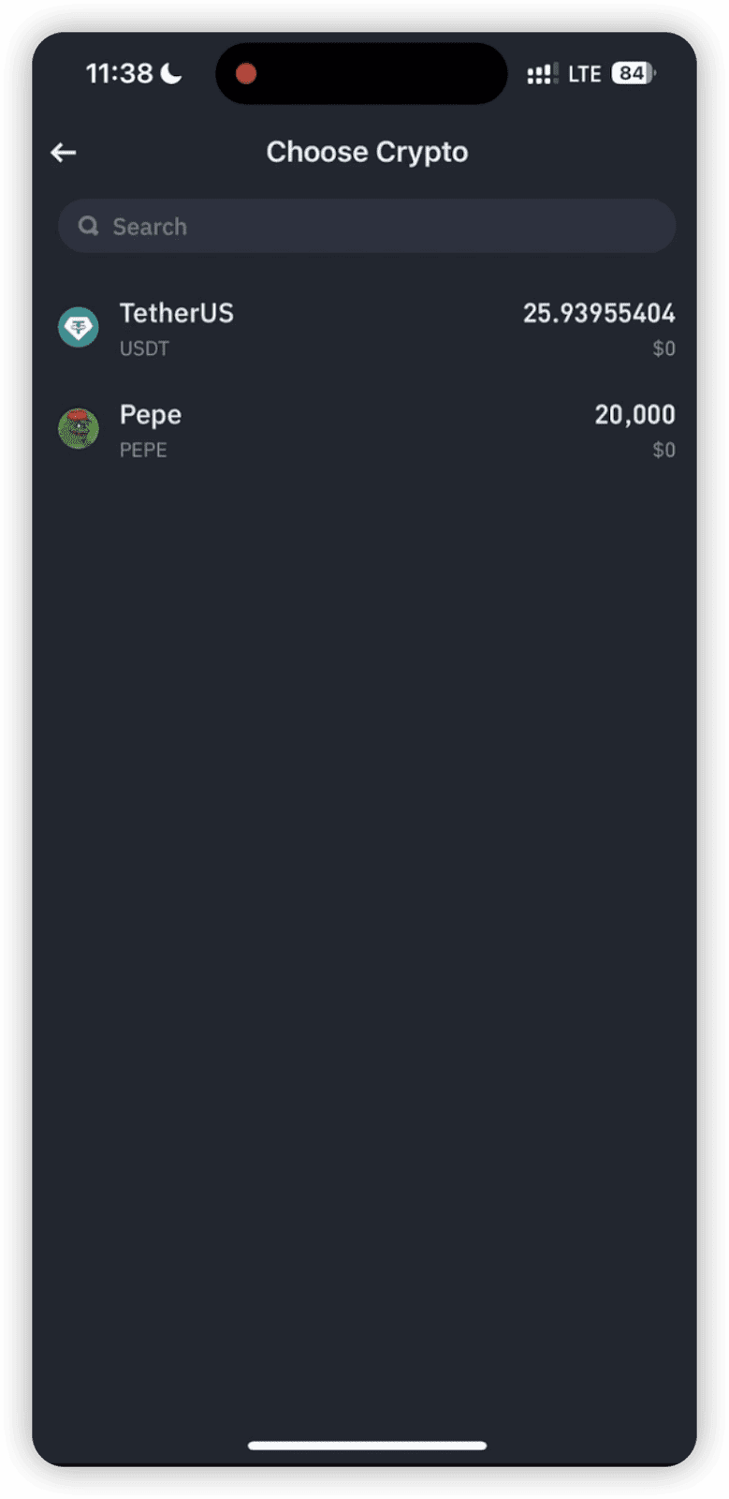Image resolution: width=729 pixels, height=1499 pixels.
Task: Tap the Do Not Disturb moon icon
Action: 171,73
